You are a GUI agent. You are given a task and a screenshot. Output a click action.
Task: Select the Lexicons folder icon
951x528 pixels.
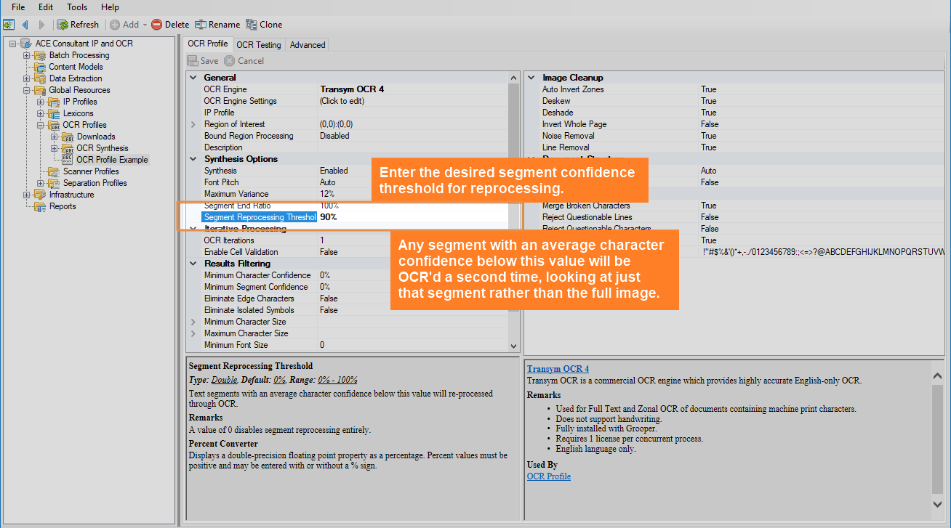click(54, 113)
